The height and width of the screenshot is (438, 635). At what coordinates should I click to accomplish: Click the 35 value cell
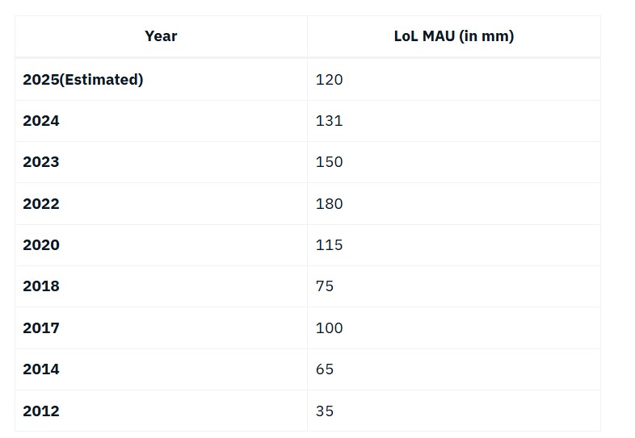click(x=454, y=411)
